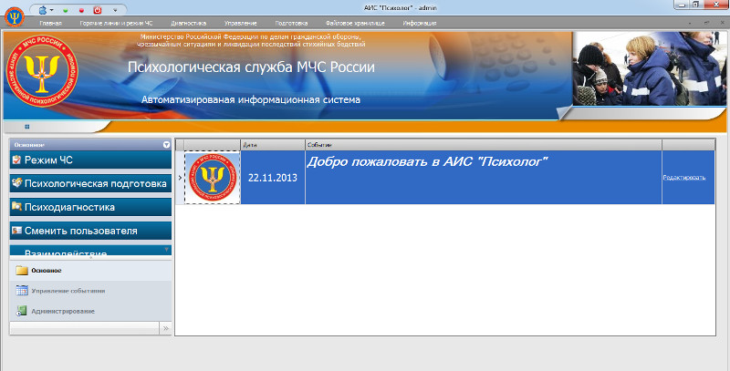Viewport: 730px width, 371px height.
Task: Open Психологическая подготовка in the sidebar
Action: [x=90, y=183]
